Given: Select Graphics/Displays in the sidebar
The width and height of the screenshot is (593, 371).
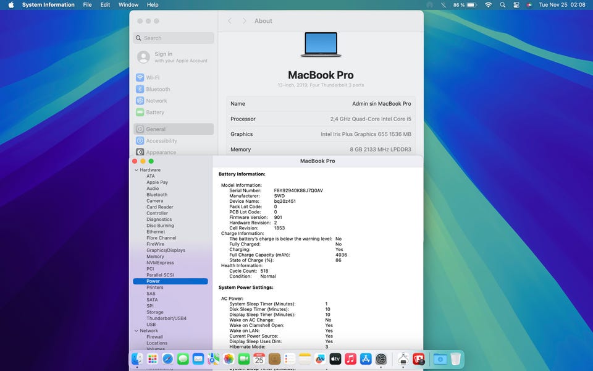Looking at the screenshot, I should coord(166,250).
